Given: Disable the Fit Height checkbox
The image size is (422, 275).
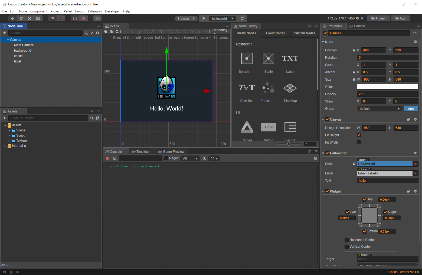Looking at the screenshot, I should point(359,135).
